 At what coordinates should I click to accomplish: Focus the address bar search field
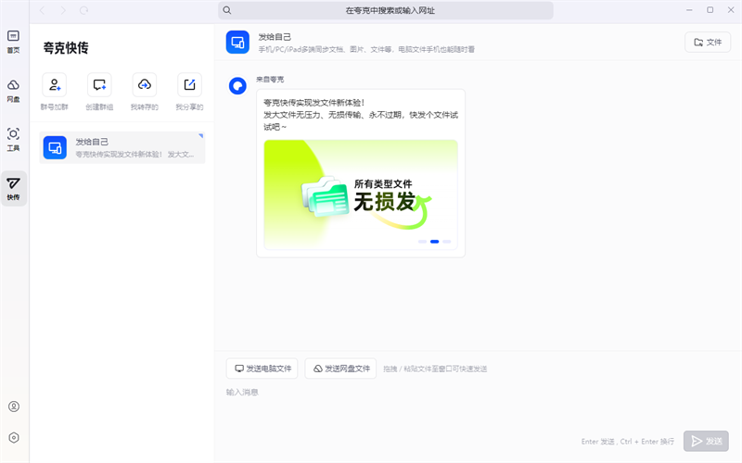[x=386, y=10]
